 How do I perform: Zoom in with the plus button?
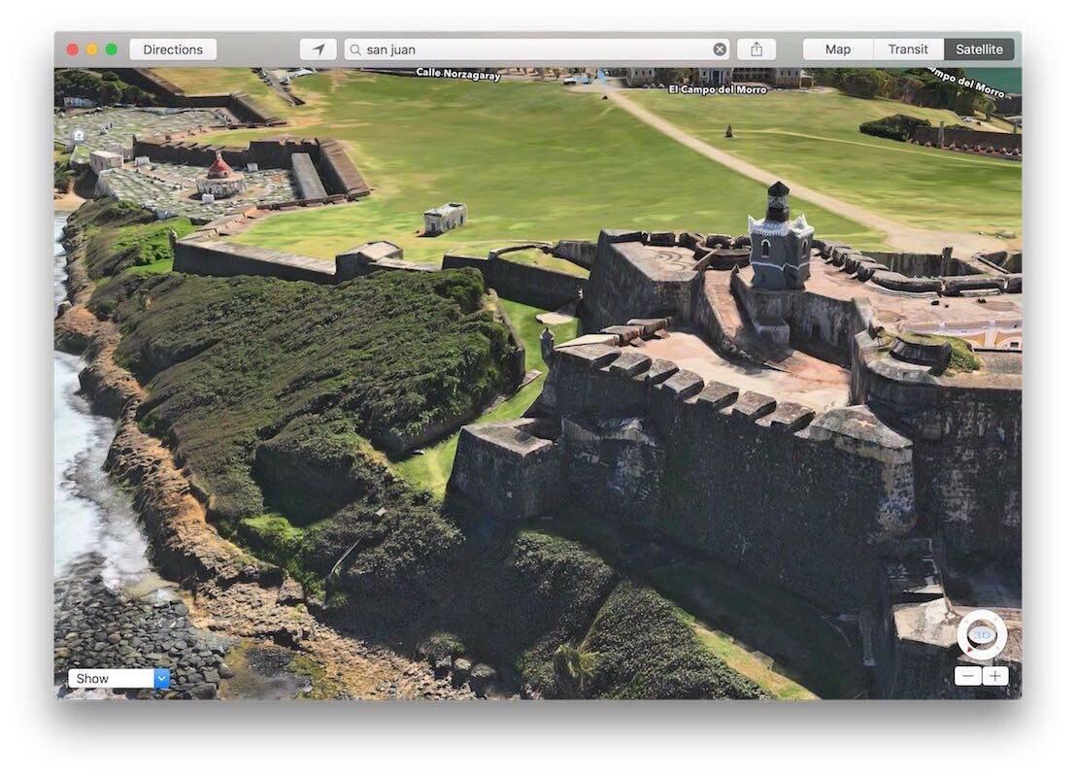click(x=995, y=676)
